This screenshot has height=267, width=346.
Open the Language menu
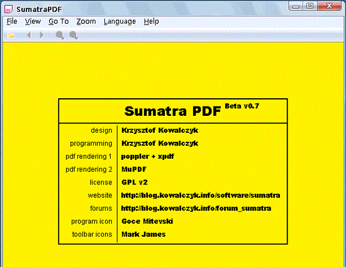point(120,21)
